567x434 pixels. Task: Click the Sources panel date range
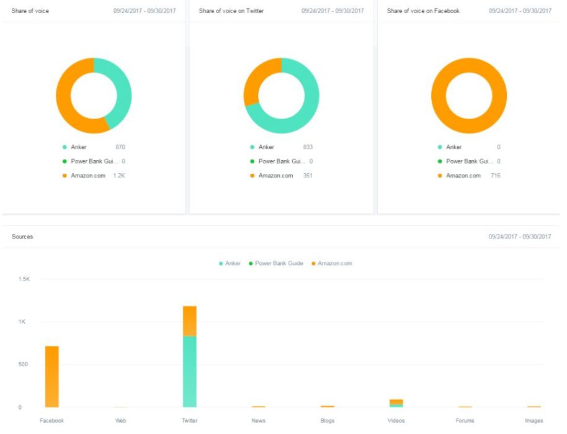(x=520, y=237)
